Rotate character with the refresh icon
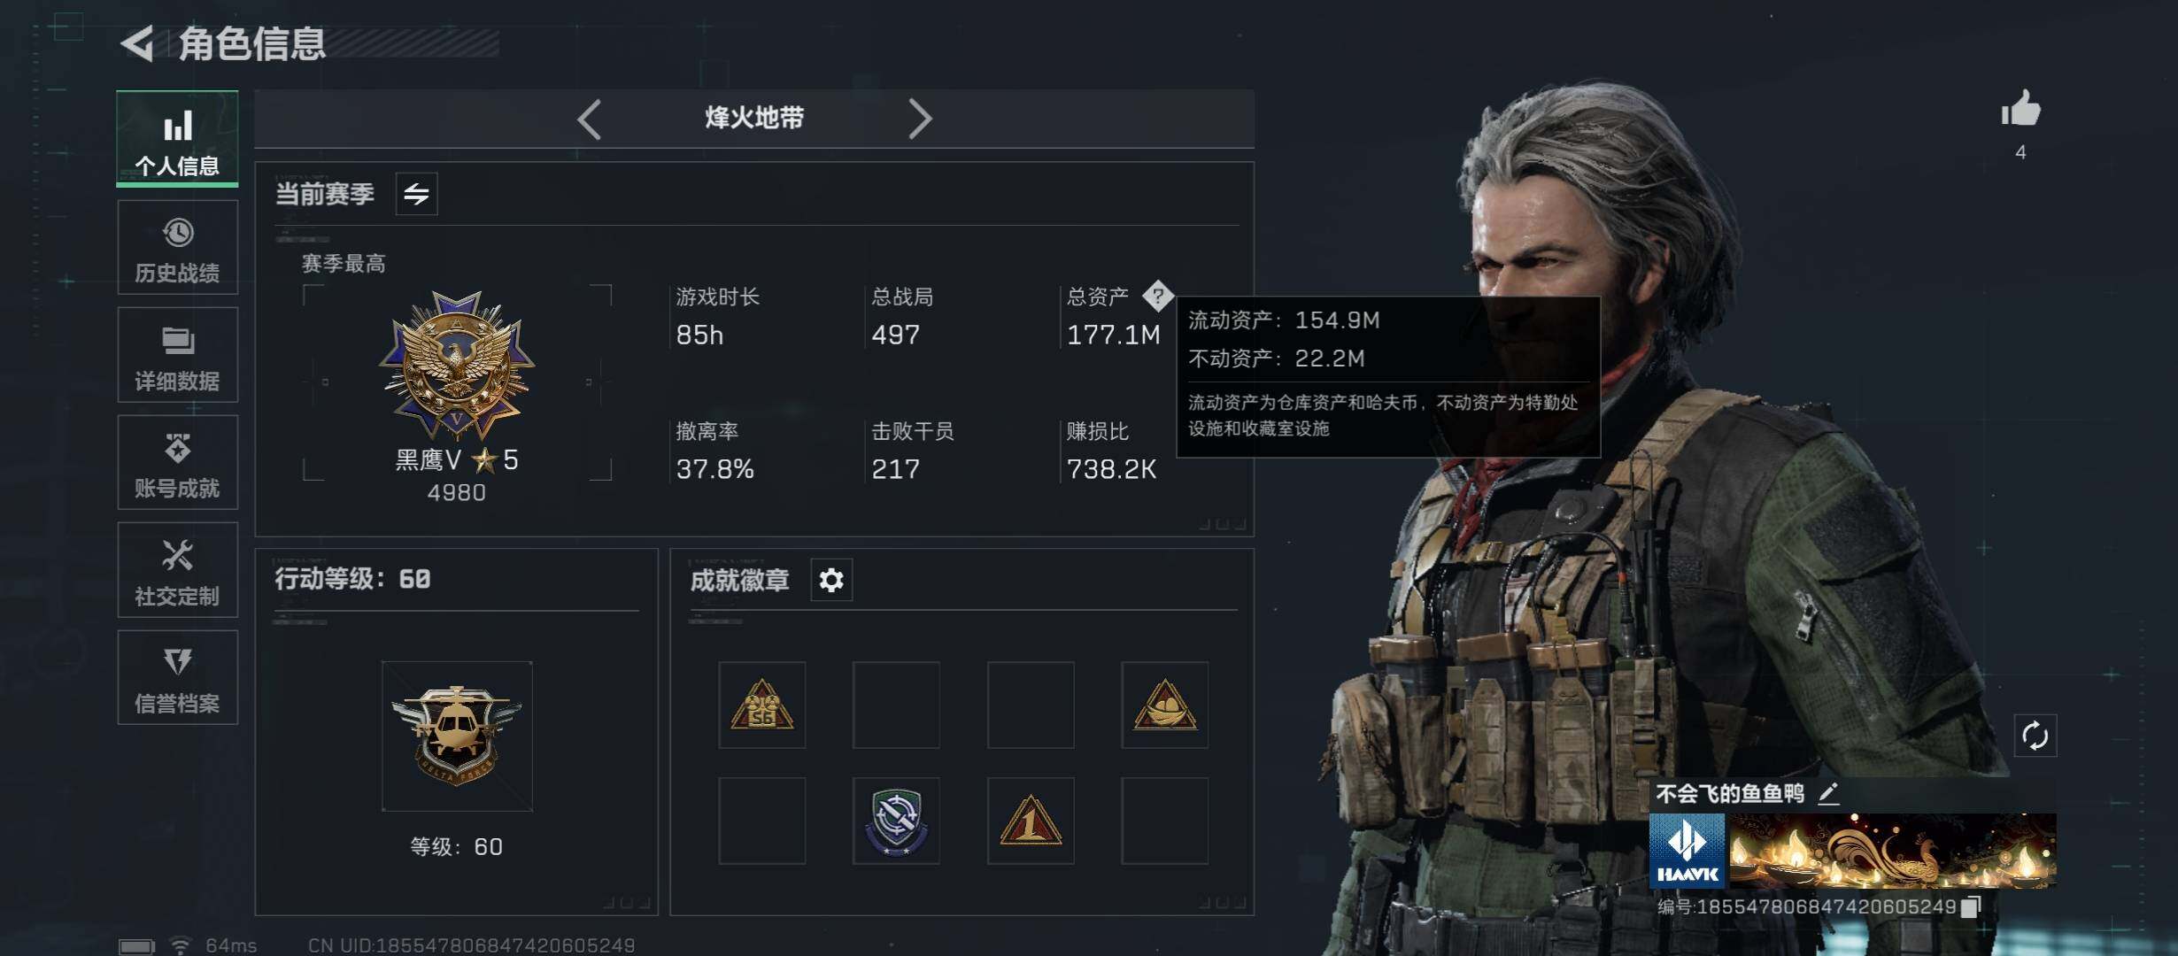This screenshot has height=956, width=2178. point(2035,736)
